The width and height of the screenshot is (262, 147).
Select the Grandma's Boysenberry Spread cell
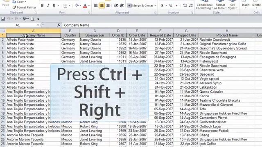pyautogui.click(x=227, y=48)
